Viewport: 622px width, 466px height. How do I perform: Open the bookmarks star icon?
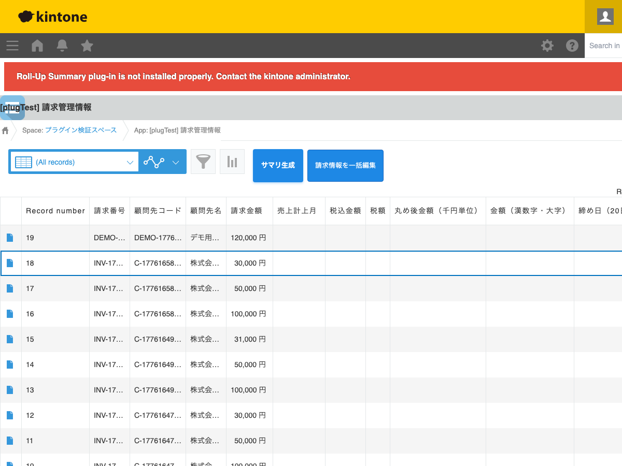[x=87, y=46]
